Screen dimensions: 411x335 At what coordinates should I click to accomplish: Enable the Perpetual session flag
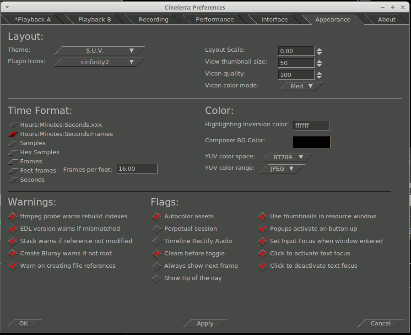coord(157,229)
